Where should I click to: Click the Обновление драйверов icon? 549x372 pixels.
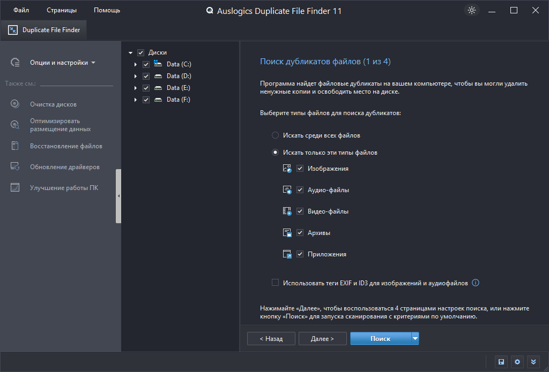click(x=14, y=166)
